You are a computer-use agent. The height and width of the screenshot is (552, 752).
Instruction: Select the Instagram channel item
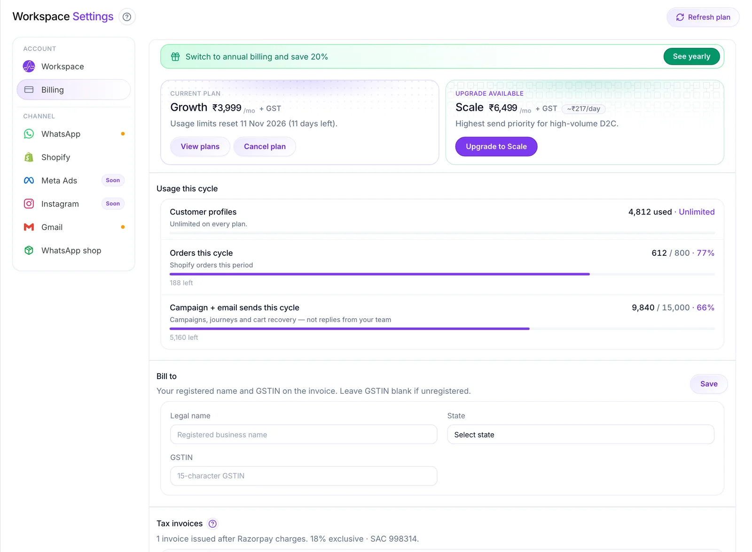(74, 204)
